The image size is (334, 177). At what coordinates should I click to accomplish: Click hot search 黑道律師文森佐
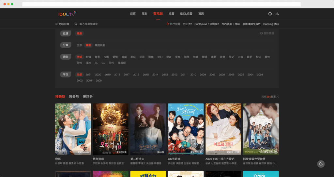(x=251, y=24)
